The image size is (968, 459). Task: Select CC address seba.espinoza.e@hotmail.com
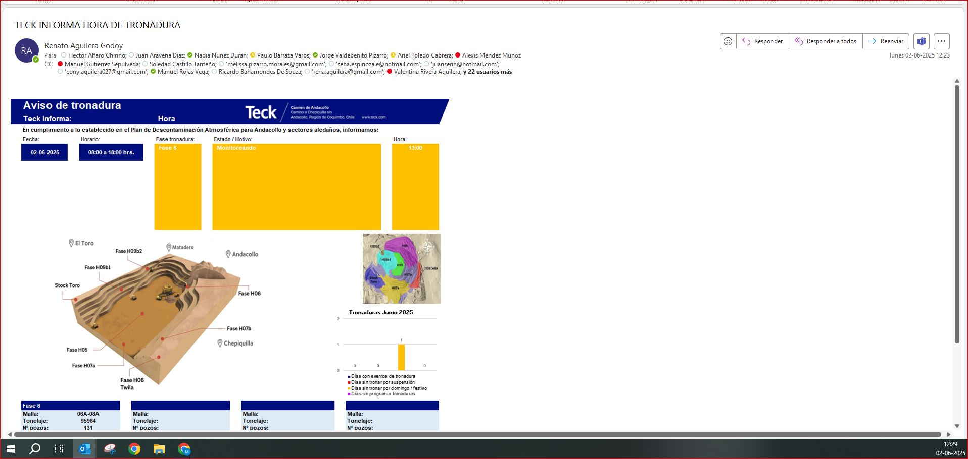click(378, 64)
